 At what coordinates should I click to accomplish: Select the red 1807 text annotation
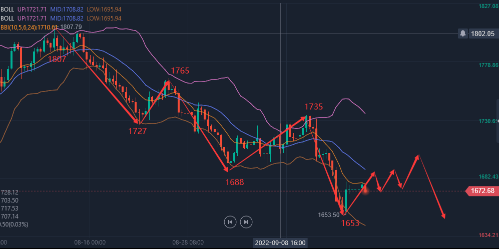pyautogui.click(x=57, y=59)
